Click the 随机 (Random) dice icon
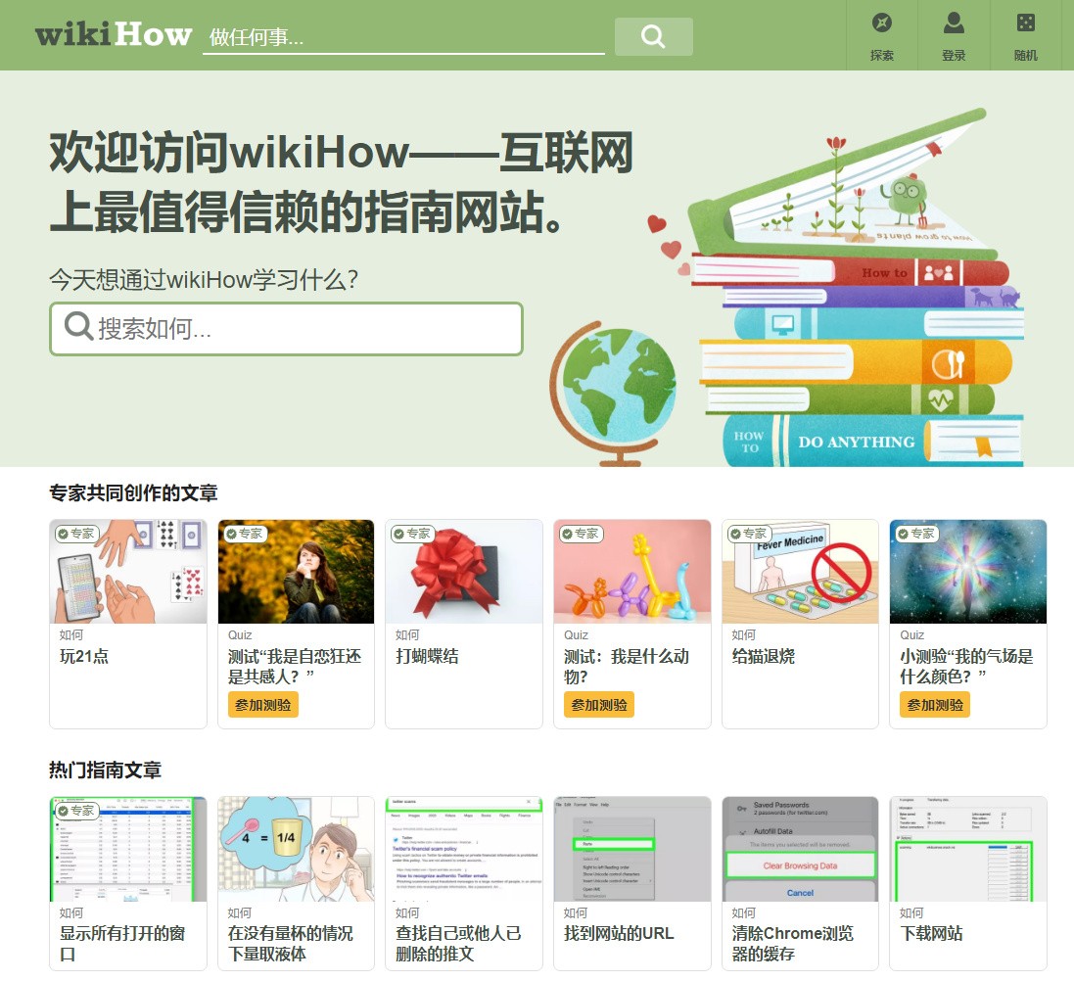Screen dimensions: 1074x981 pos(1025,23)
